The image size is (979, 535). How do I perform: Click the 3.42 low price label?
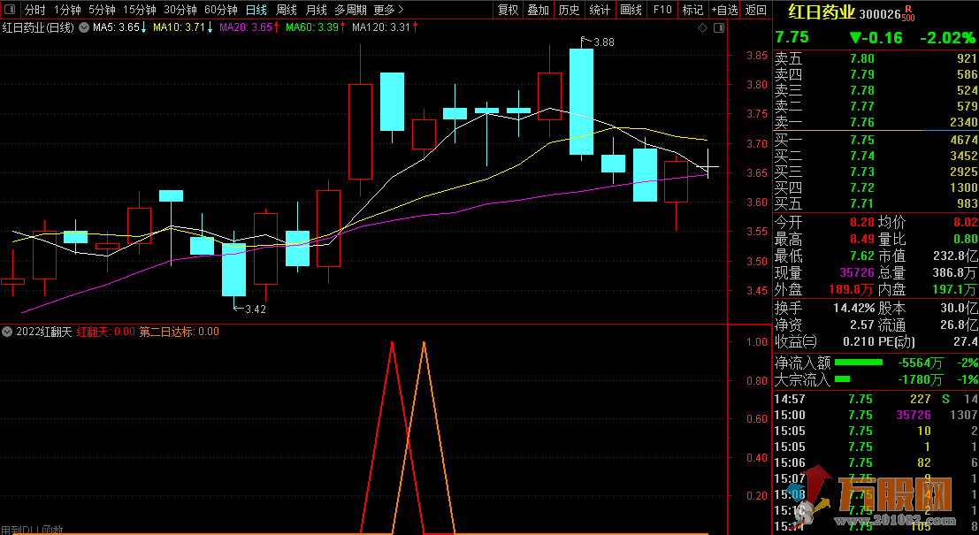point(256,309)
